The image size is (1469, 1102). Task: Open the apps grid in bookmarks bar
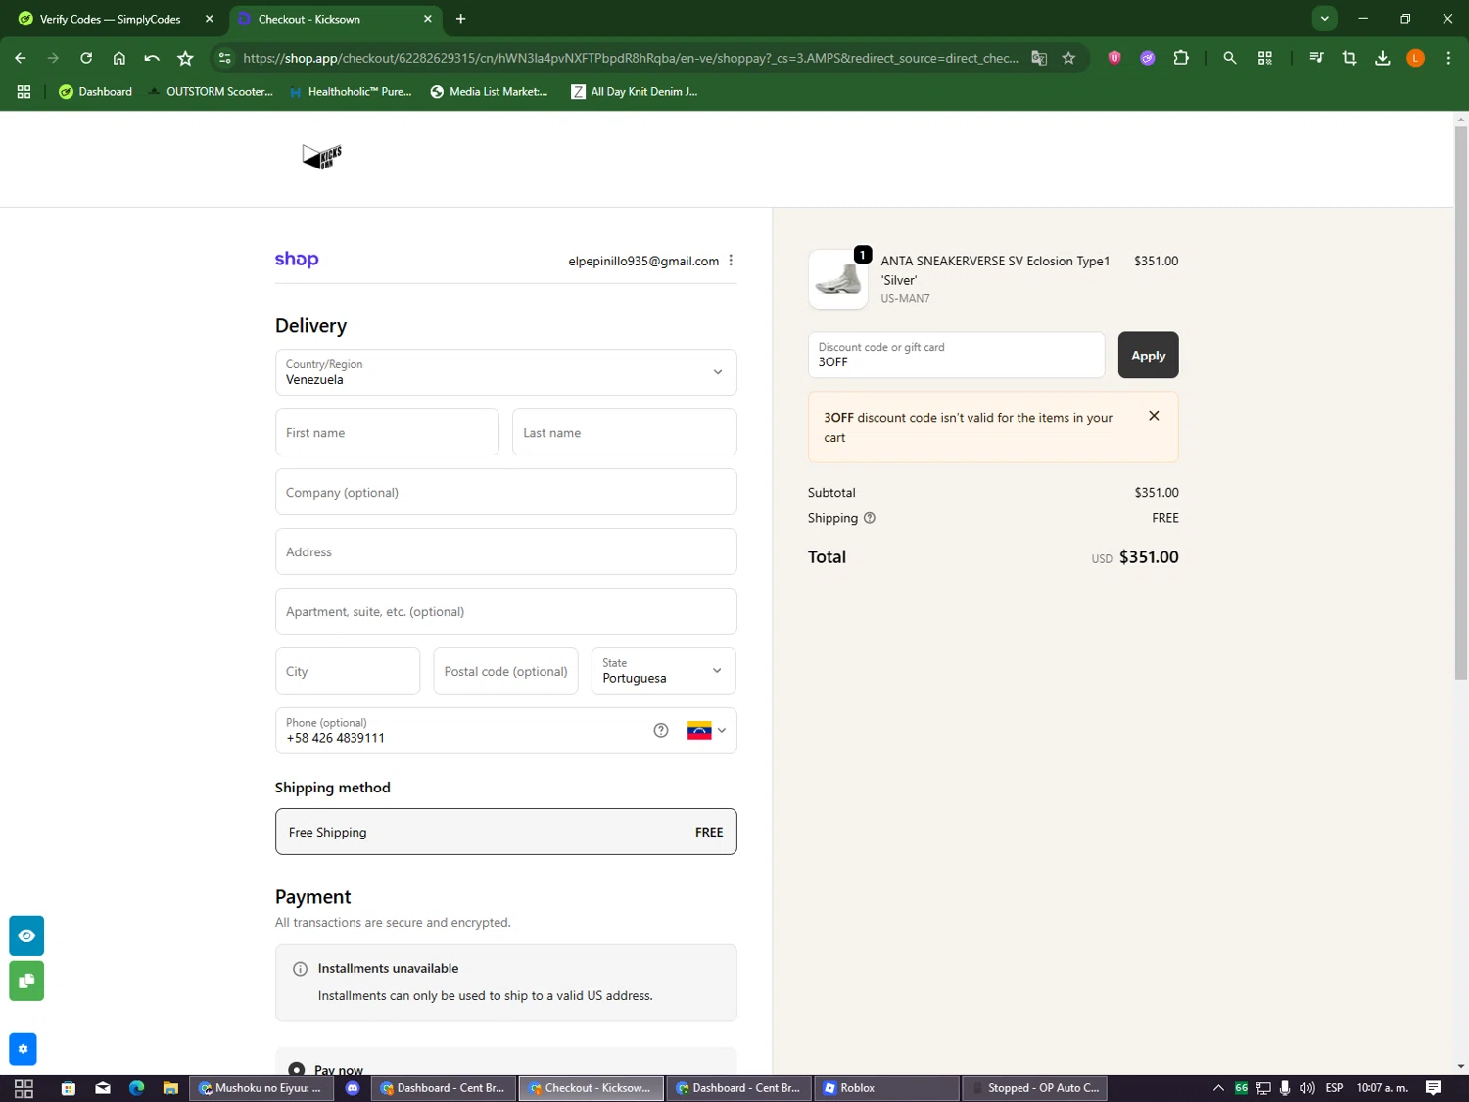point(24,91)
